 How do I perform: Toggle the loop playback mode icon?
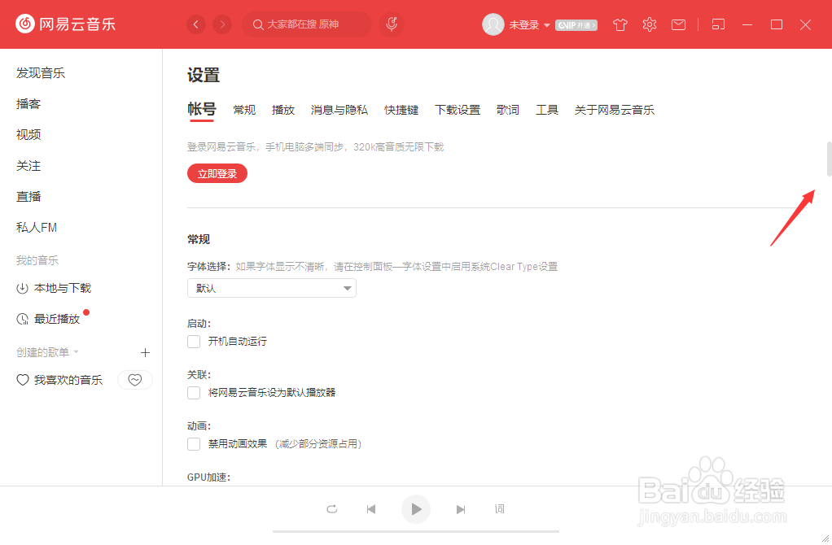pyautogui.click(x=331, y=509)
